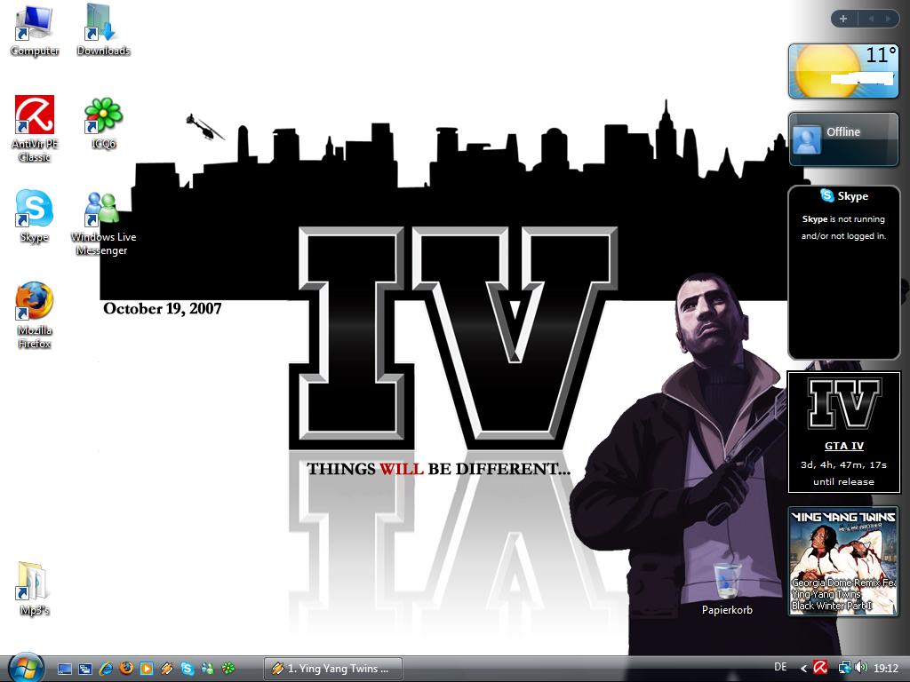Open the taskbar clock showing 19:12
Screen dimensions: 910x682
click(x=886, y=669)
